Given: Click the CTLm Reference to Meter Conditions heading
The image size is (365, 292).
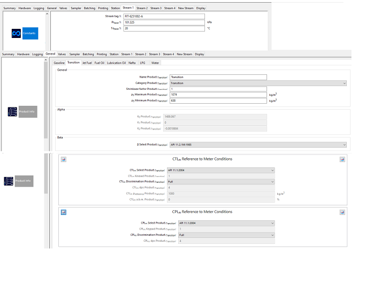Looking at the screenshot, I should point(202,159).
